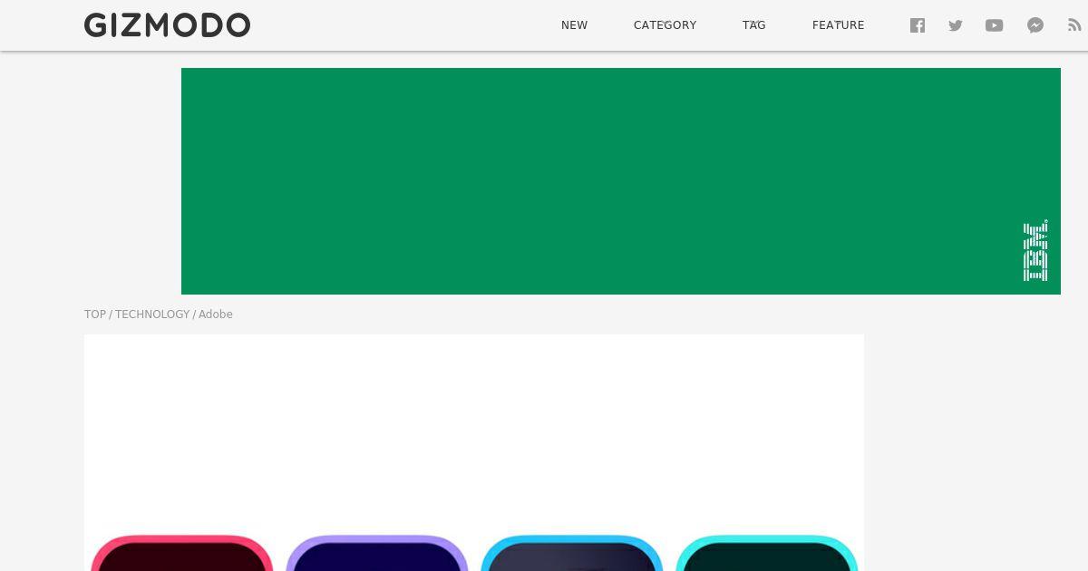This screenshot has height=571, width=1088.
Task: Open the NEW menu item
Action: coord(574,25)
